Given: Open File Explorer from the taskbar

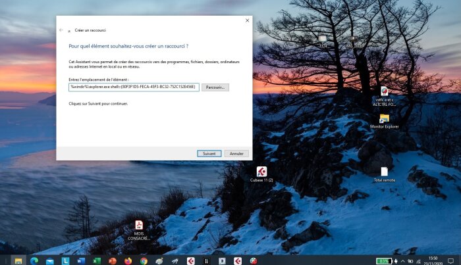Looking at the screenshot, I should click(x=18, y=261).
